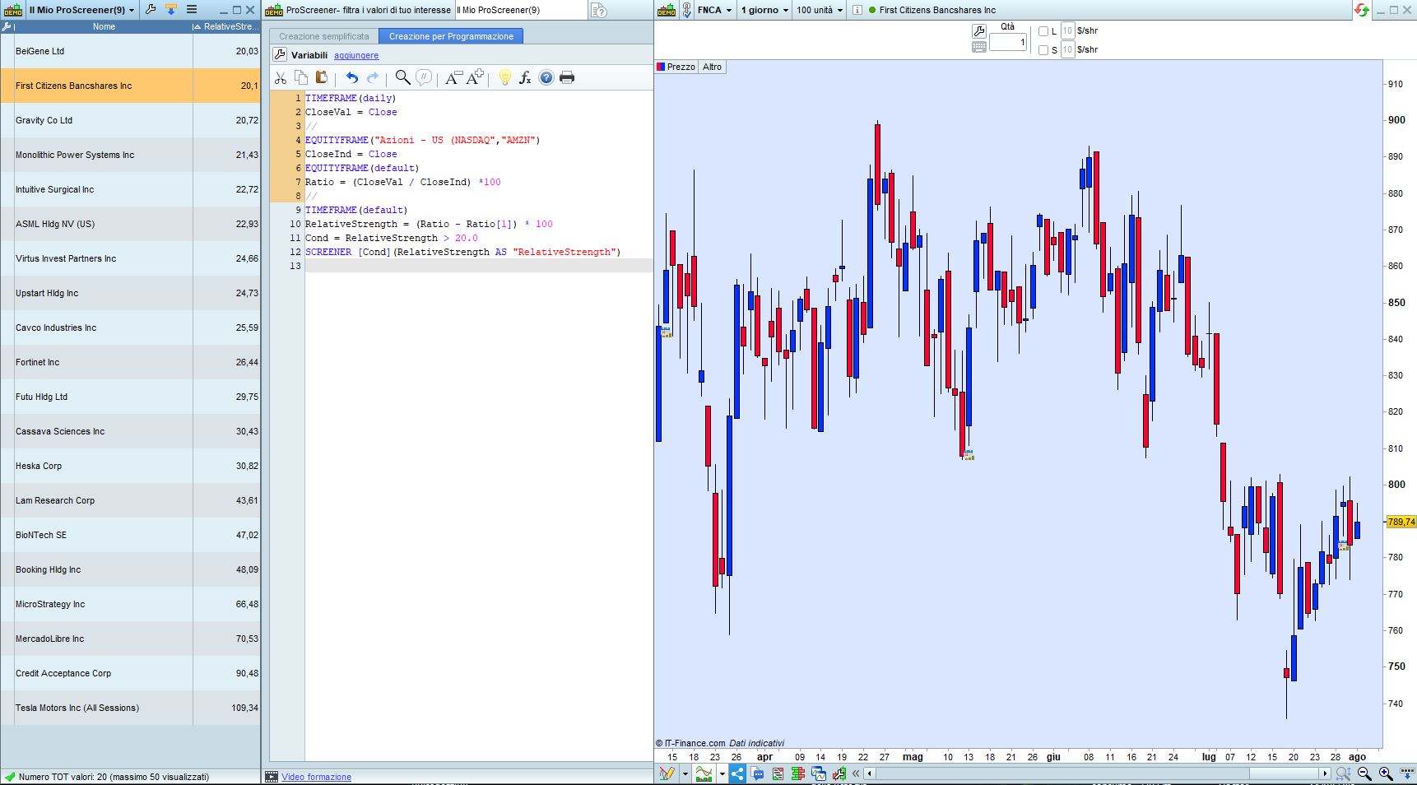Open the chat bubble icon in chart toolbar
1417x785 pixels.
(x=758, y=773)
